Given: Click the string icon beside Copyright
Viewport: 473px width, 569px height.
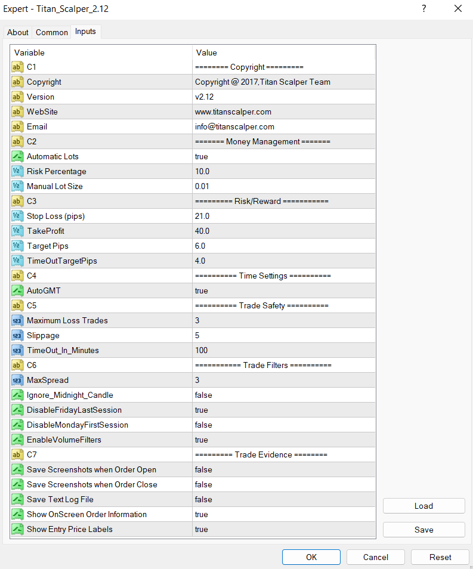Looking at the screenshot, I should click(17, 82).
